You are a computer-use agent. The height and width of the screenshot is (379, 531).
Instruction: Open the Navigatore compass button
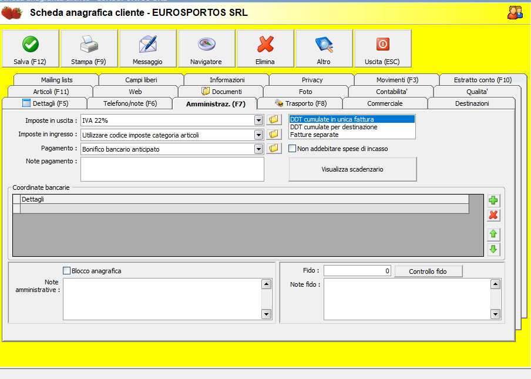point(207,48)
